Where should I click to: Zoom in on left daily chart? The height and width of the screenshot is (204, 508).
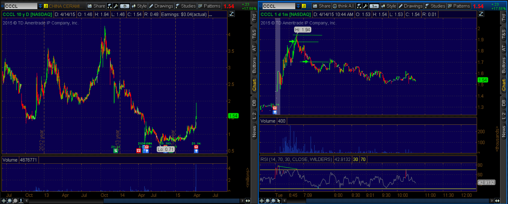tap(10, 201)
